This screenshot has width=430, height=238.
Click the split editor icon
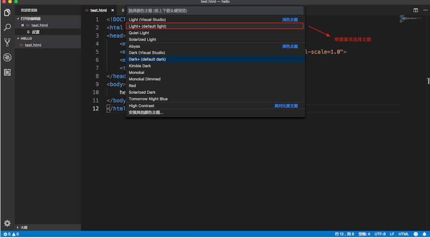[x=416, y=10]
